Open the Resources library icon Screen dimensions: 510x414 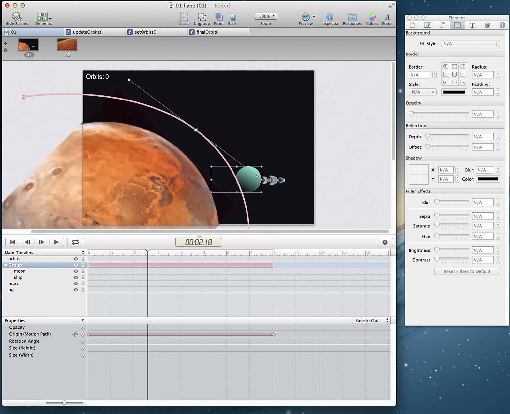tap(352, 17)
